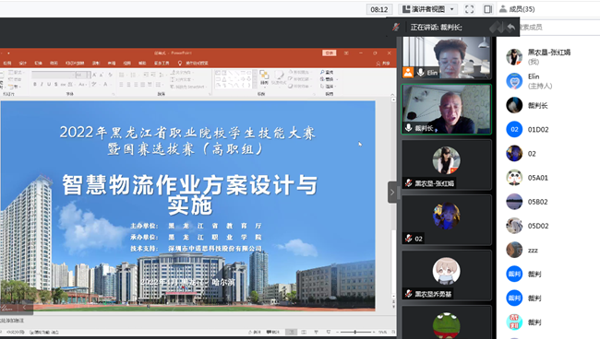Open the font name dropdown in ribbon

pyautogui.click(x=54, y=75)
